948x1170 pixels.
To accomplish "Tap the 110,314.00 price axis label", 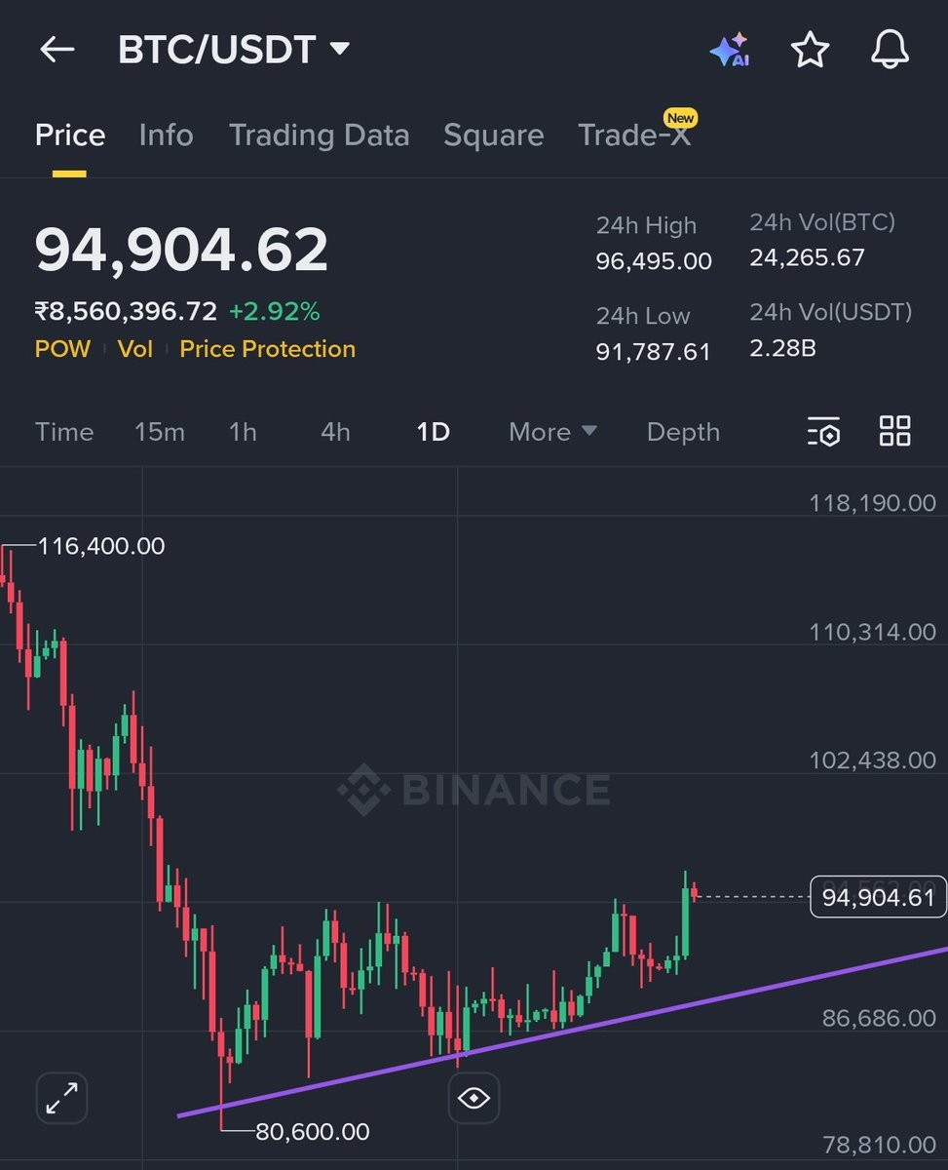I will (872, 632).
